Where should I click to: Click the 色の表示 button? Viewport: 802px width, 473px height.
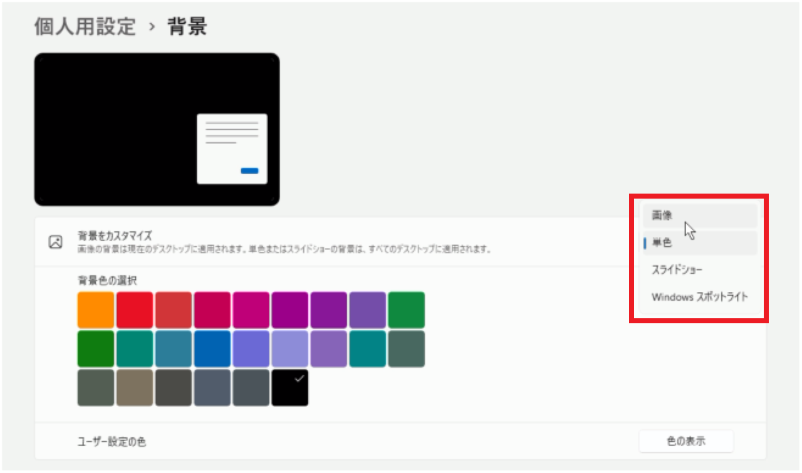685,441
